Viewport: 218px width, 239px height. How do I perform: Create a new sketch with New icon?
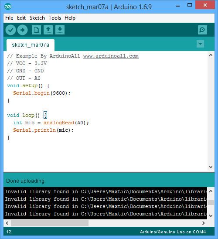pos(37,30)
